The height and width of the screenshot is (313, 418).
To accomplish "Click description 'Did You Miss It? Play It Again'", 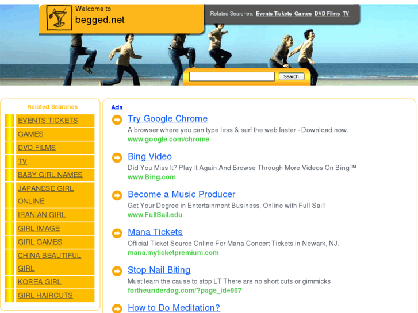I will click(x=242, y=168).
